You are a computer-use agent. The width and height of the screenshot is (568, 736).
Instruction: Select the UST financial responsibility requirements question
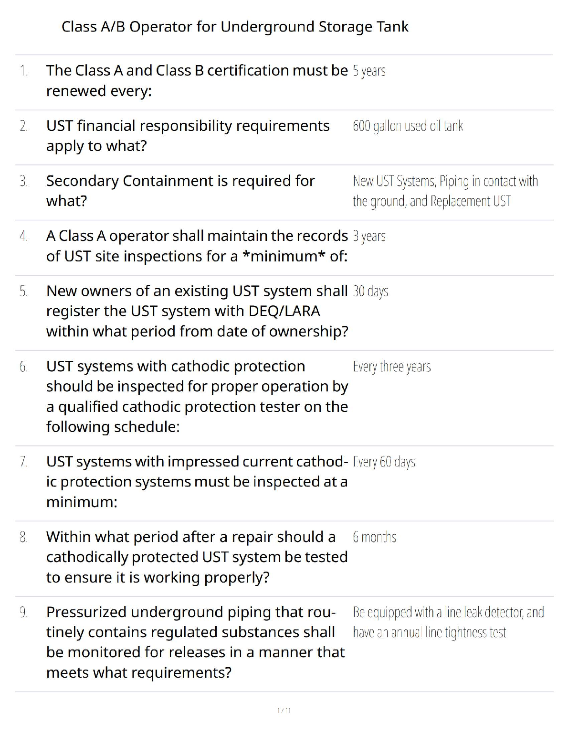pos(188,136)
